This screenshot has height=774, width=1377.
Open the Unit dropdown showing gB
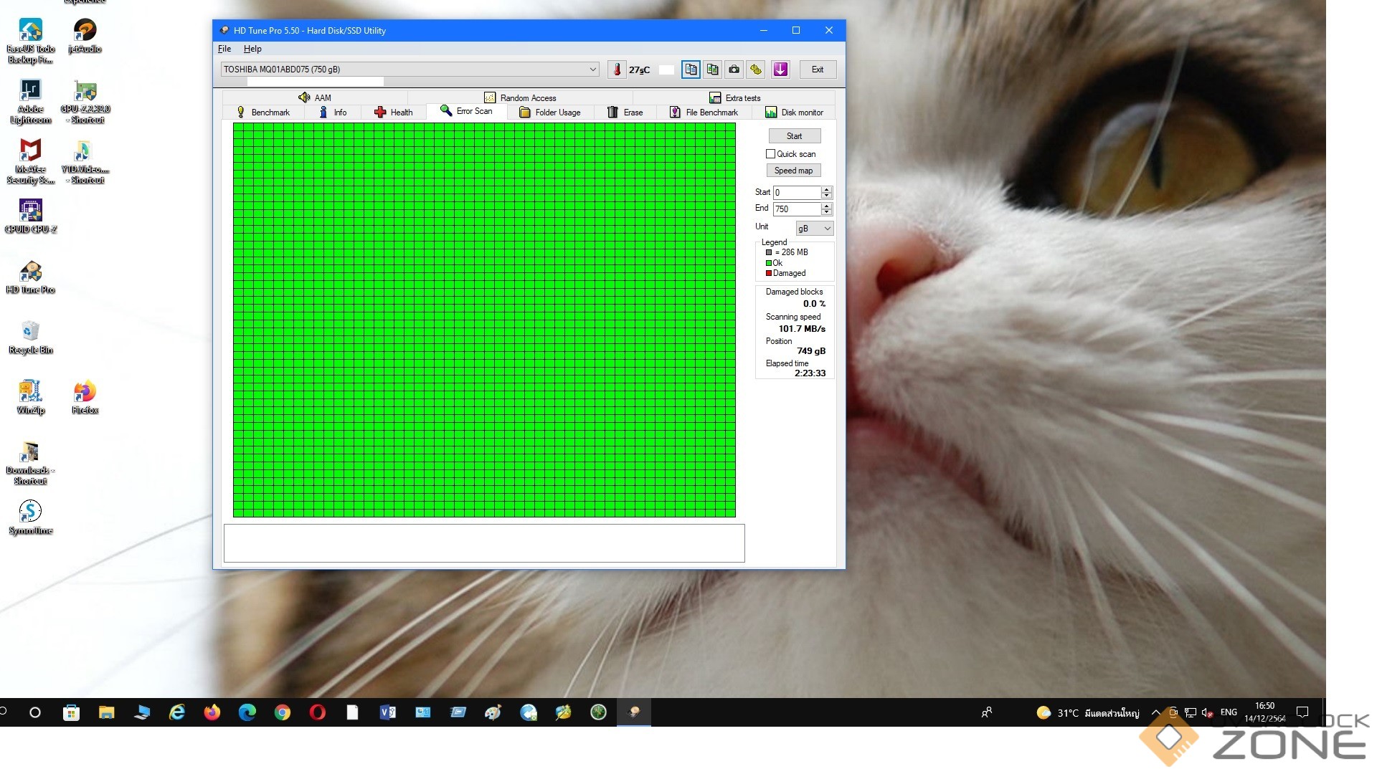tap(815, 229)
